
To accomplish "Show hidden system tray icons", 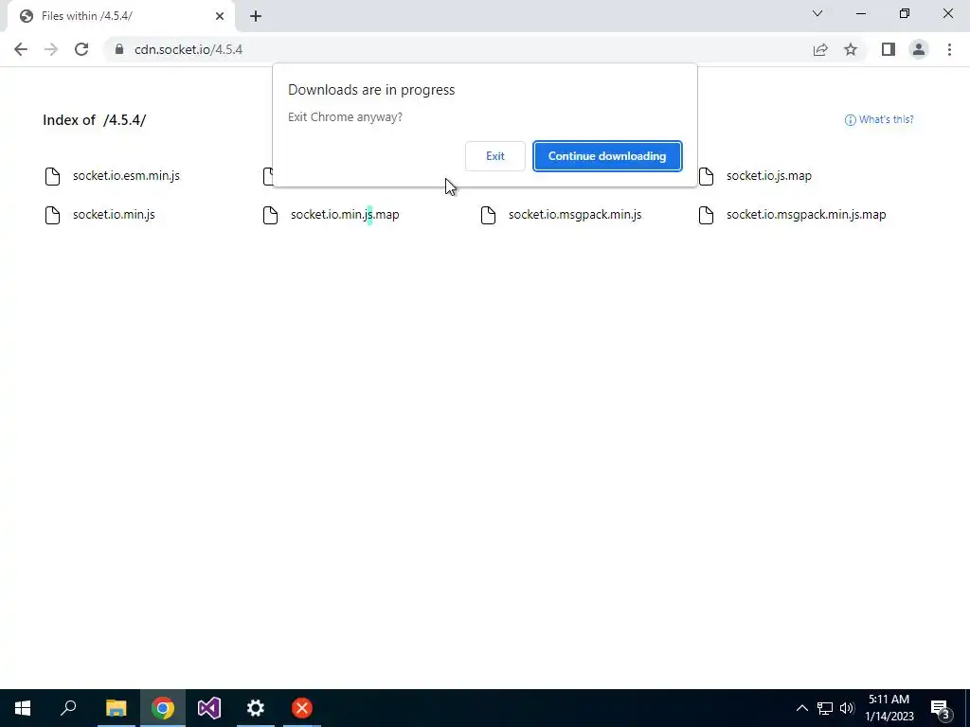I will coord(801,708).
